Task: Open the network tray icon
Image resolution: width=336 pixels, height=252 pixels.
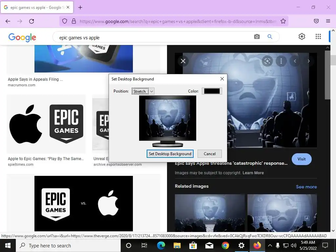Action: pyautogui.click(x=286, y=245)
